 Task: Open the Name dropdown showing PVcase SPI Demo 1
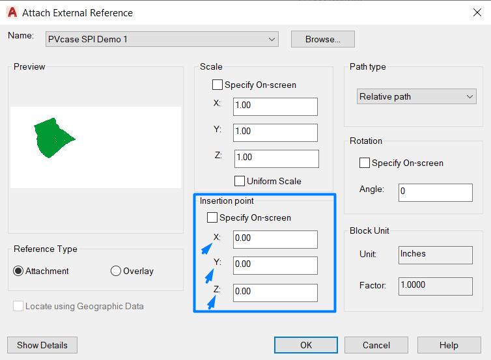tap(161, 40)
